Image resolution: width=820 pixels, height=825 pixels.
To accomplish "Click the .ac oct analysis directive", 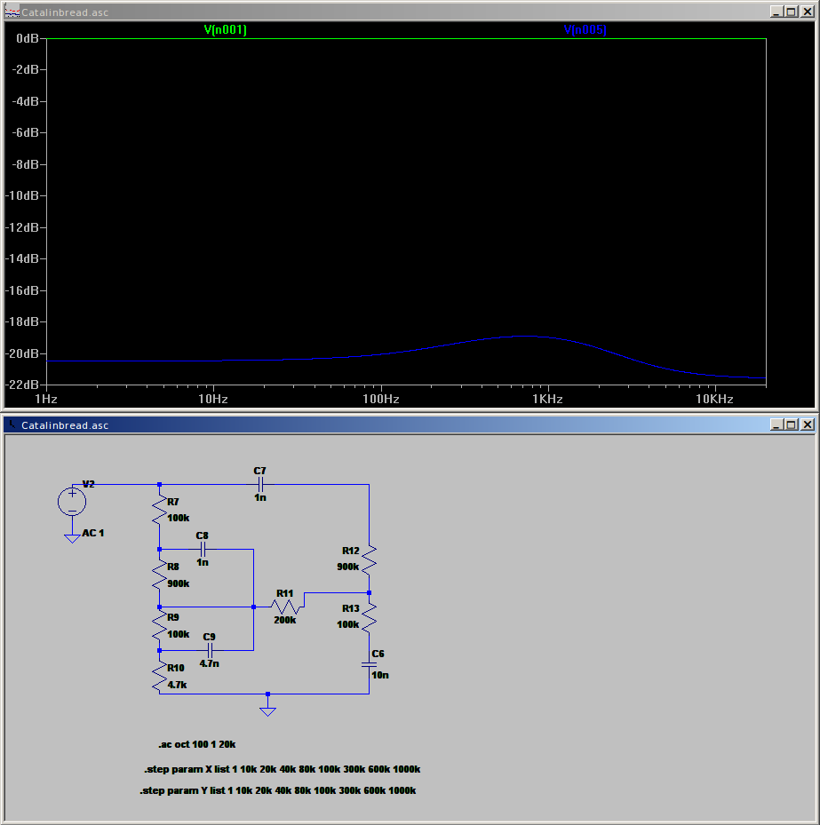I will (196, 743).
